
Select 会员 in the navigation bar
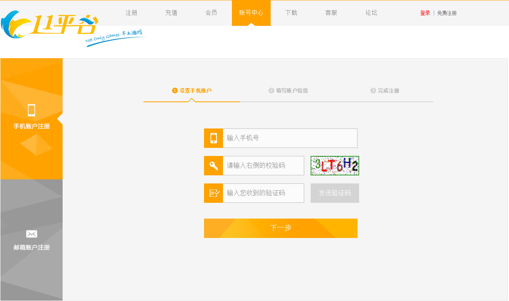211,13
